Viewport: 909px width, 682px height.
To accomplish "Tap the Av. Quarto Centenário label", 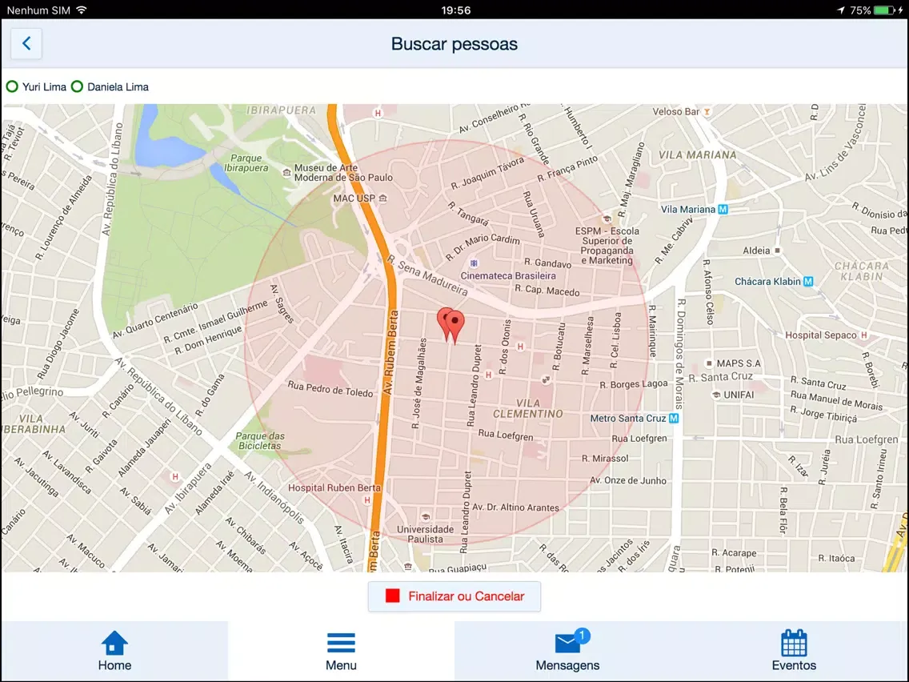I will [x=154, y=321].
